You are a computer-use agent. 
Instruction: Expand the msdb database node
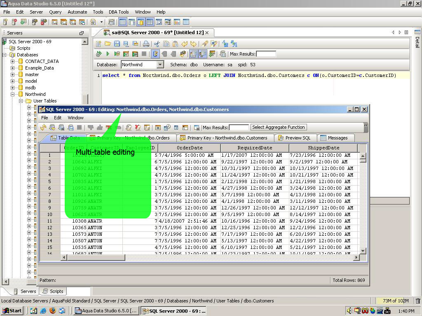[x=12, y=88]
